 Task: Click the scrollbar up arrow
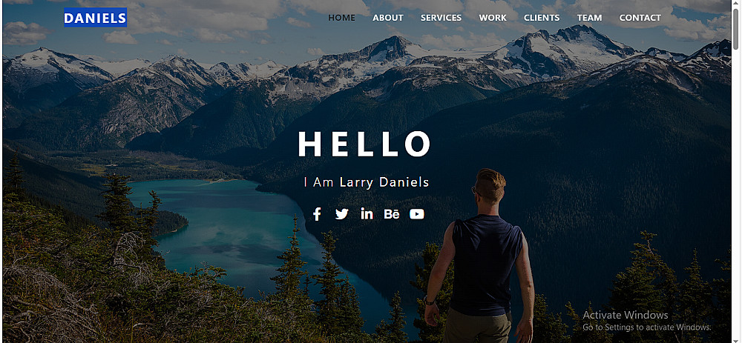pyautogui.click(x=736, y=3)
